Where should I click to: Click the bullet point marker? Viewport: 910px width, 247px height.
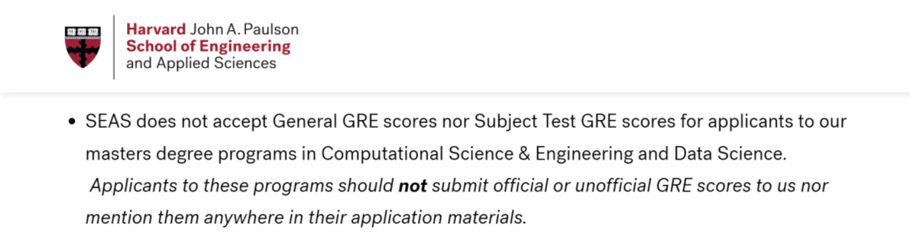pyautogui.click(x=72, y=122)
